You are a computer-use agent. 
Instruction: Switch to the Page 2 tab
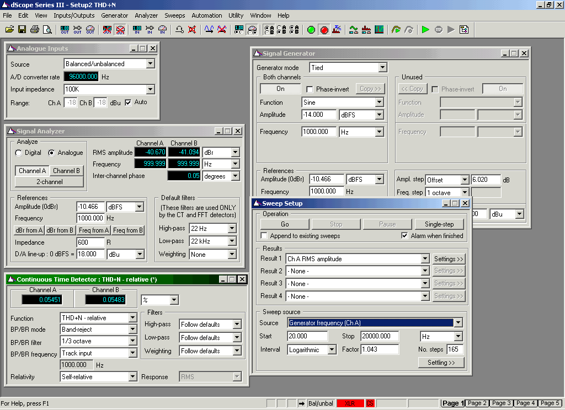click(x=477, y=403)
